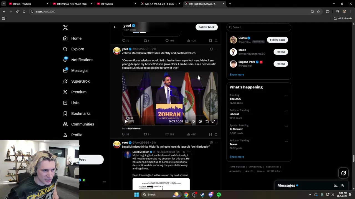Viewport: 355px width, 199px height.
Task: Enter video fullscreen
Action: 214,121
